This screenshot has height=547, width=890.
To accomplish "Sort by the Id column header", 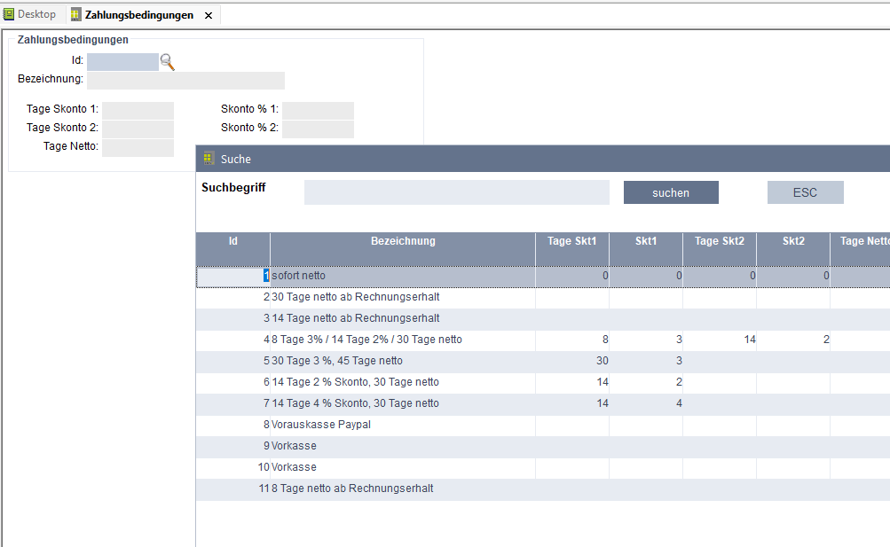I will point(233,241).
